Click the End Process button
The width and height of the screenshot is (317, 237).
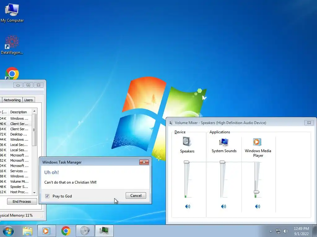(22, 201)
